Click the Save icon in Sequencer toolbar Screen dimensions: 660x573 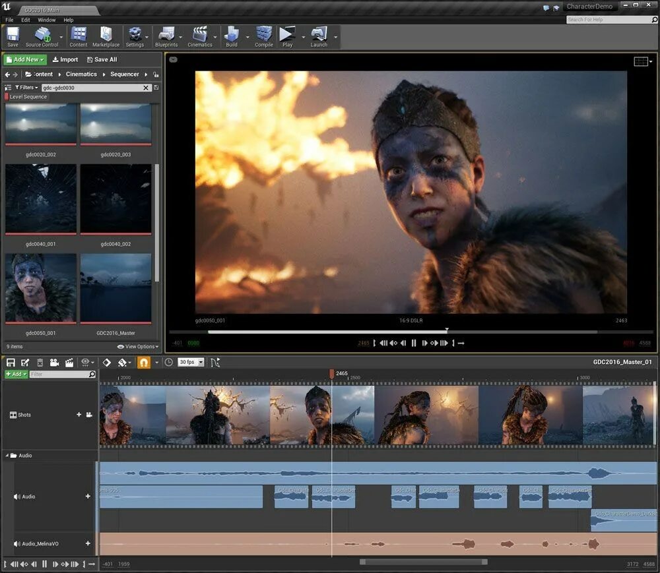coord(11,363)
